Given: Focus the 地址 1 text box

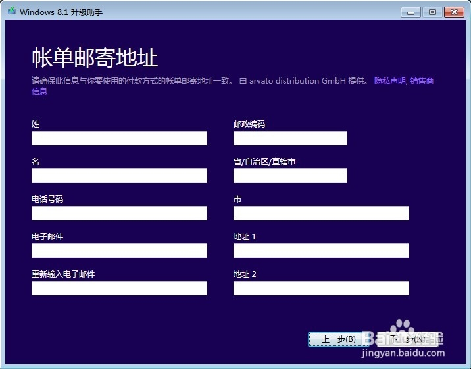Looking at the screenshot, I should point(321,251).
